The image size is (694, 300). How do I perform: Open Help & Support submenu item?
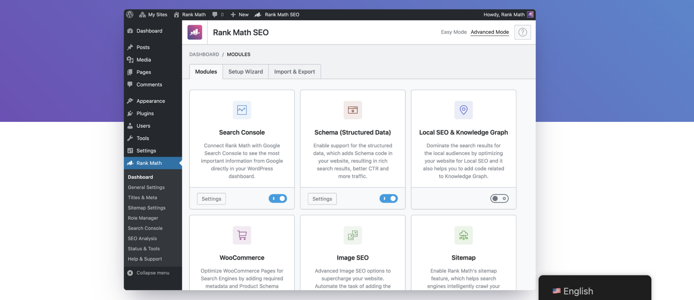[x=145, y=259]
